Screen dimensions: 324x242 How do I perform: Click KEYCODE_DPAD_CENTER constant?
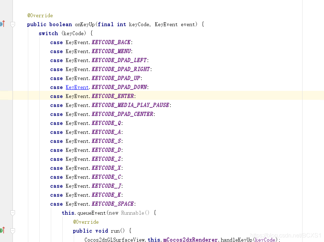[x=122, y=114]
